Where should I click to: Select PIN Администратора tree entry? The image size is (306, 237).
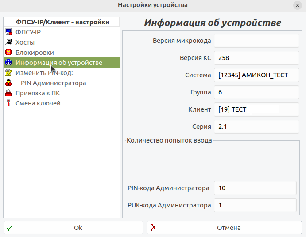coord(53,83)
